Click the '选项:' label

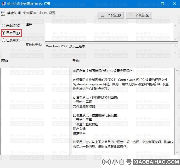[4, 60]
